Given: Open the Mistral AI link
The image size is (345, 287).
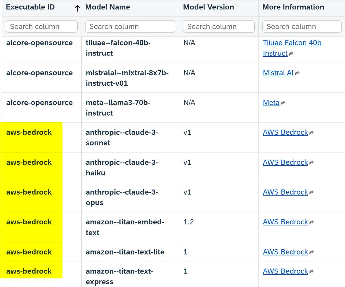Looking at the screenshot, I should click(x=278, y=73).
